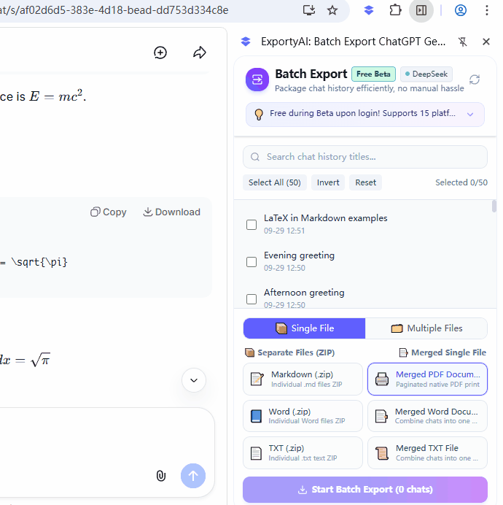This screenshot has height=505, width=503.
Task: Click the paperclip attach file icon
Action: 161,476
